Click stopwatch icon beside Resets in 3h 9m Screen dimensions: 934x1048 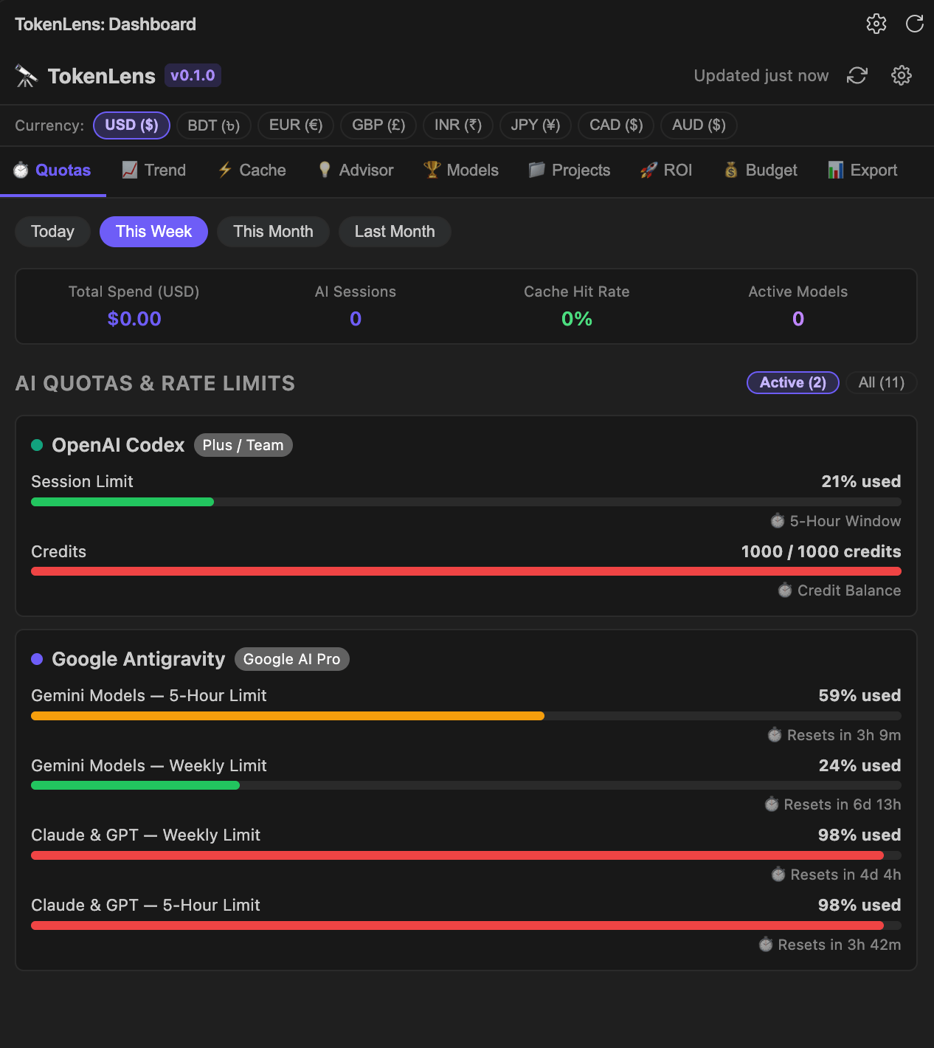click(x=775, y=735)
